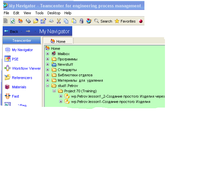Screen dimensions: 212x170
Task: Click the Mailbox icon in tree
Action: pos(54,53)
